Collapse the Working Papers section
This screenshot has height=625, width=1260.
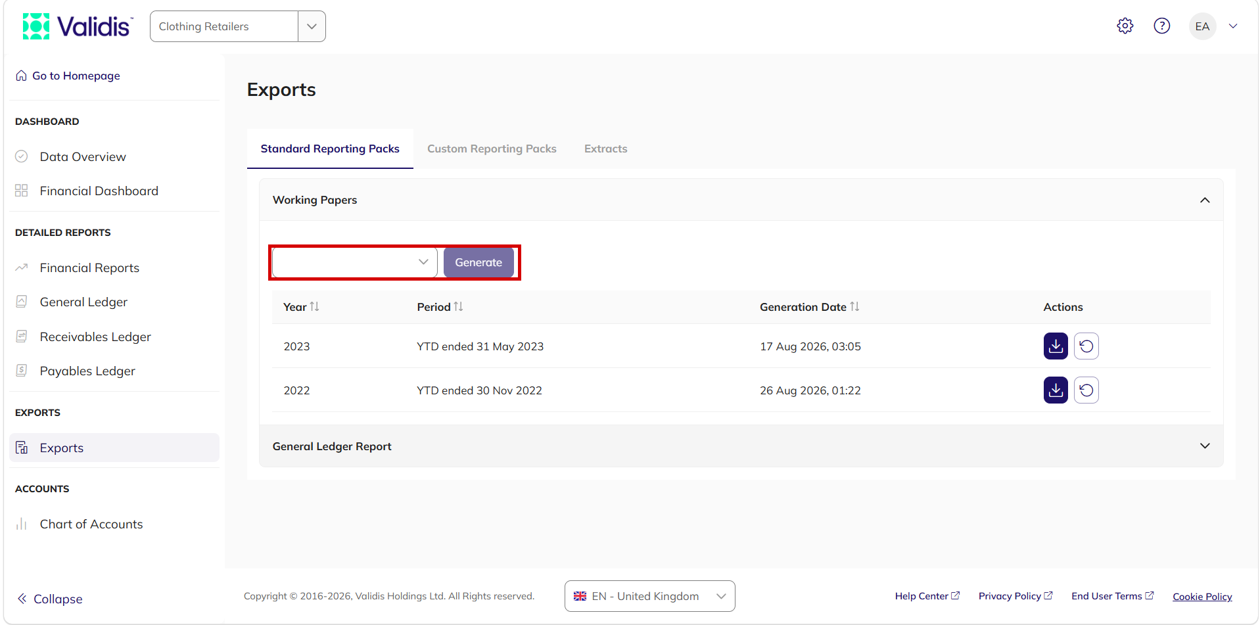click(1205, 200)
